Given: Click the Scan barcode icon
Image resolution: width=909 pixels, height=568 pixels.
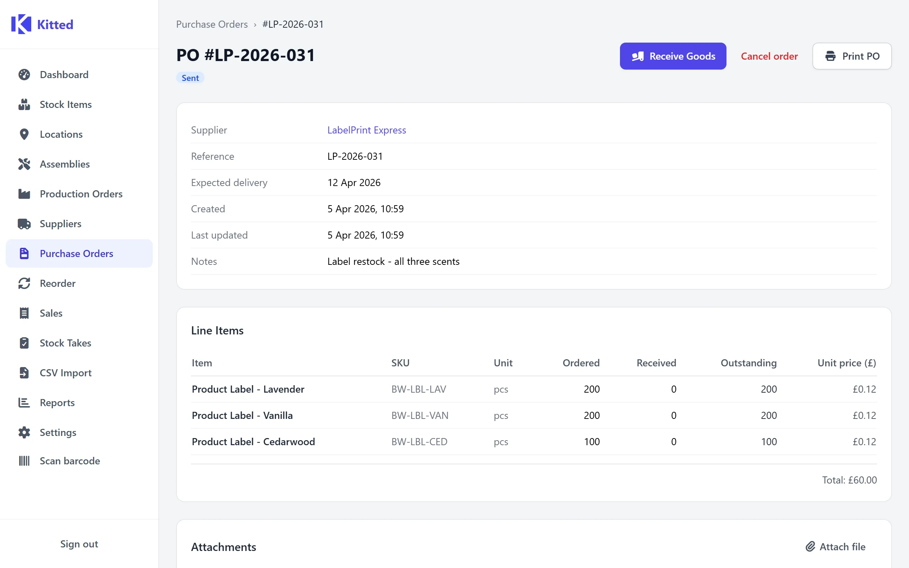Looking at the screenshot, I should click(x=24, y=461).
